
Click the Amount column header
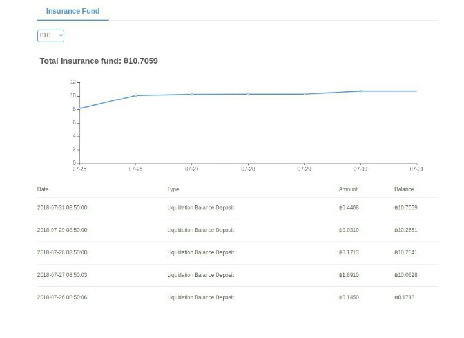(348, 189)
